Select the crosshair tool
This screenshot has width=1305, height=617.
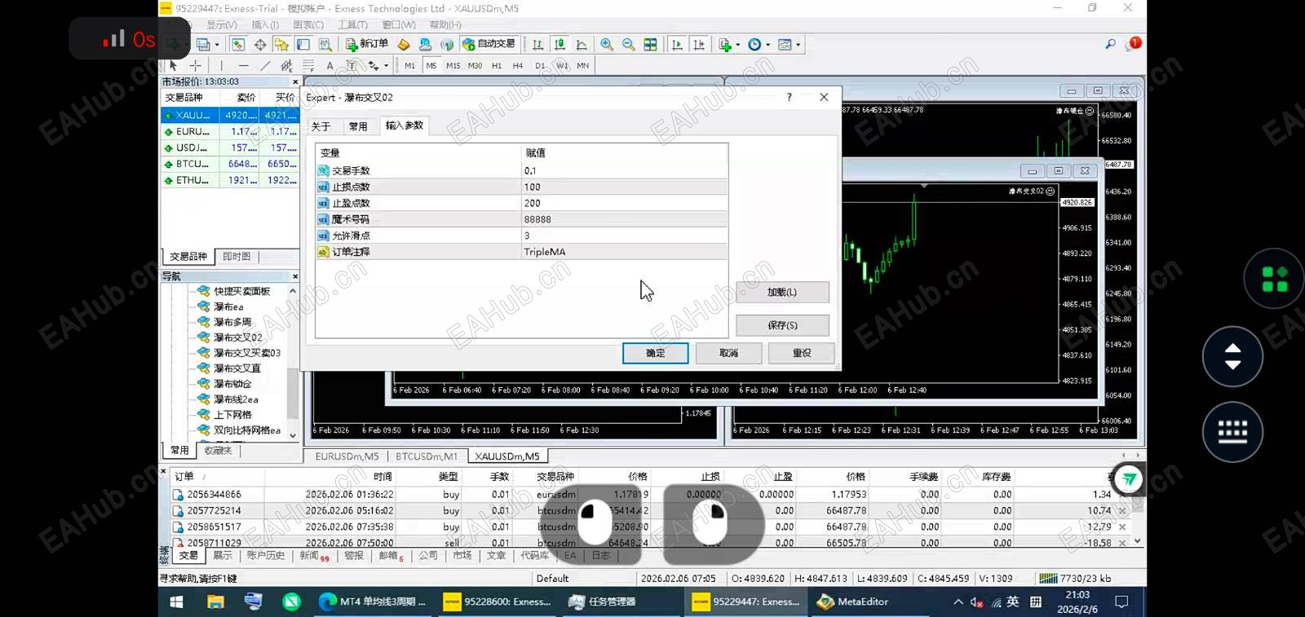pos(195,65)
